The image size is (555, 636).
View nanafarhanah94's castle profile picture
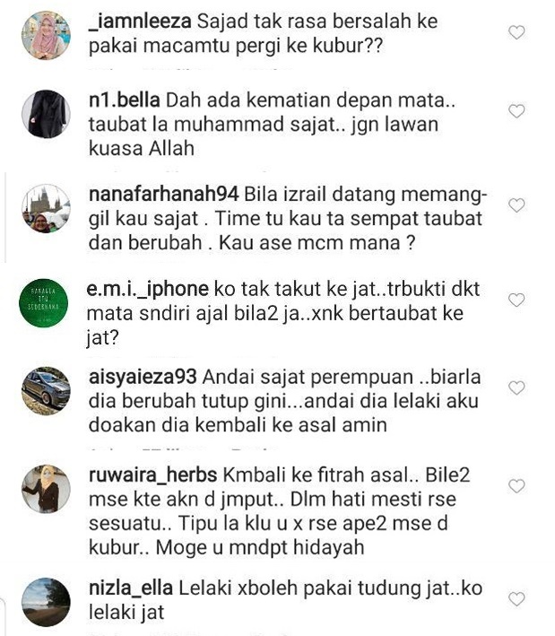tap(46, 208)
